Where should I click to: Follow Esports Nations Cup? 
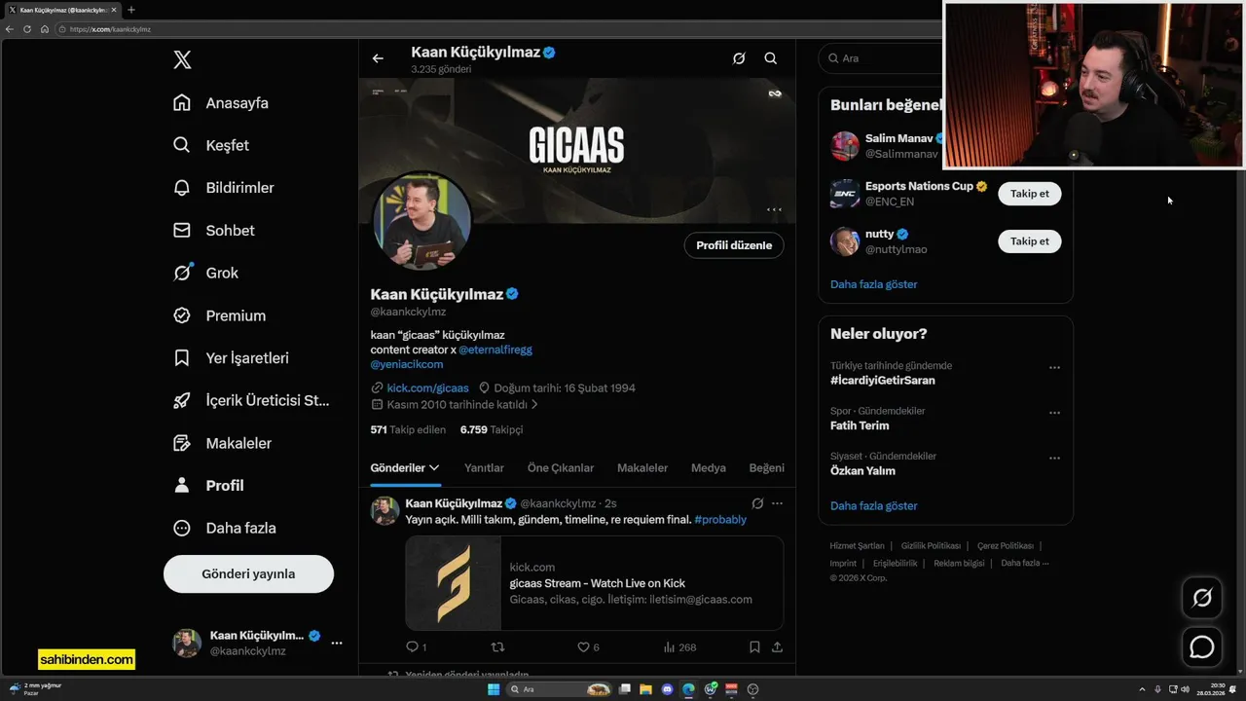point(1030,194)
